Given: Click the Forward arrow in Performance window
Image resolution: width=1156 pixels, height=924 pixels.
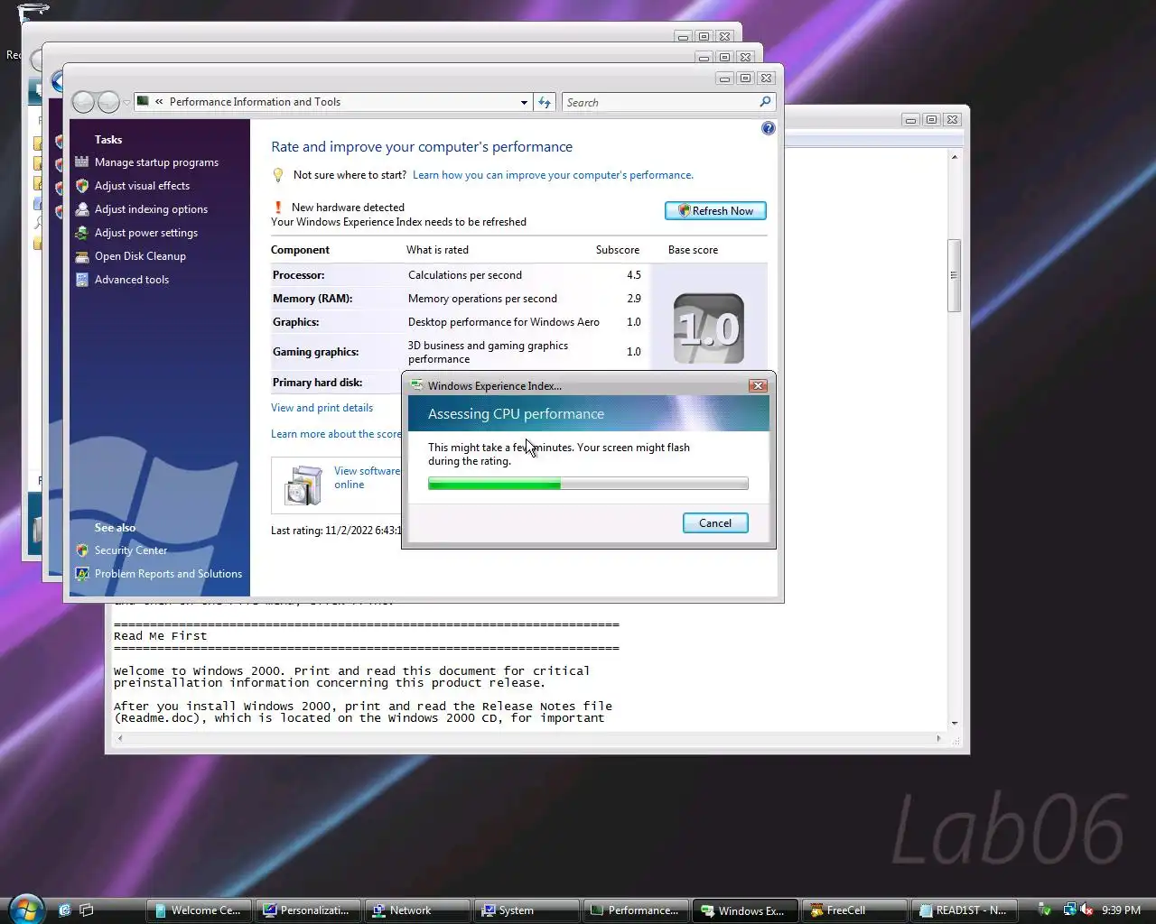Looking at the screenshot, I should click(x=108, y=102).
